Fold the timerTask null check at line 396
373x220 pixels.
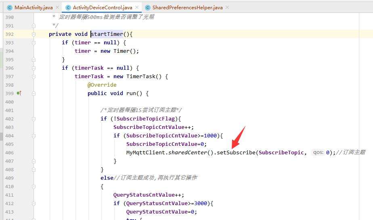pos(34,68)
